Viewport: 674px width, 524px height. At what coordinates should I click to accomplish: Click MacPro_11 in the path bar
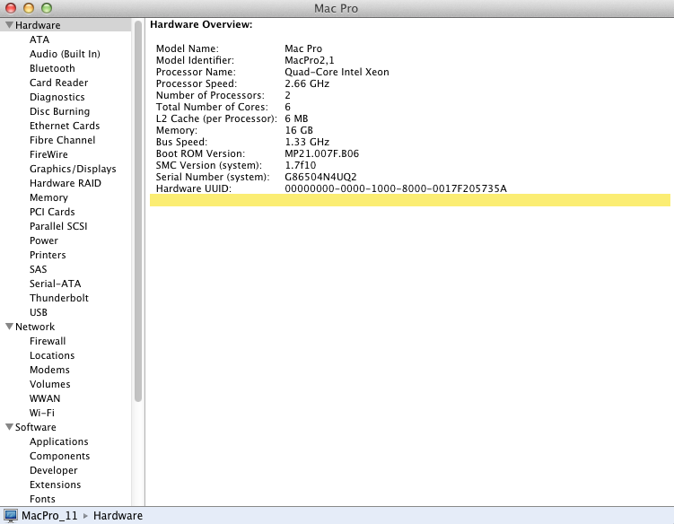[x=49, y=515]
